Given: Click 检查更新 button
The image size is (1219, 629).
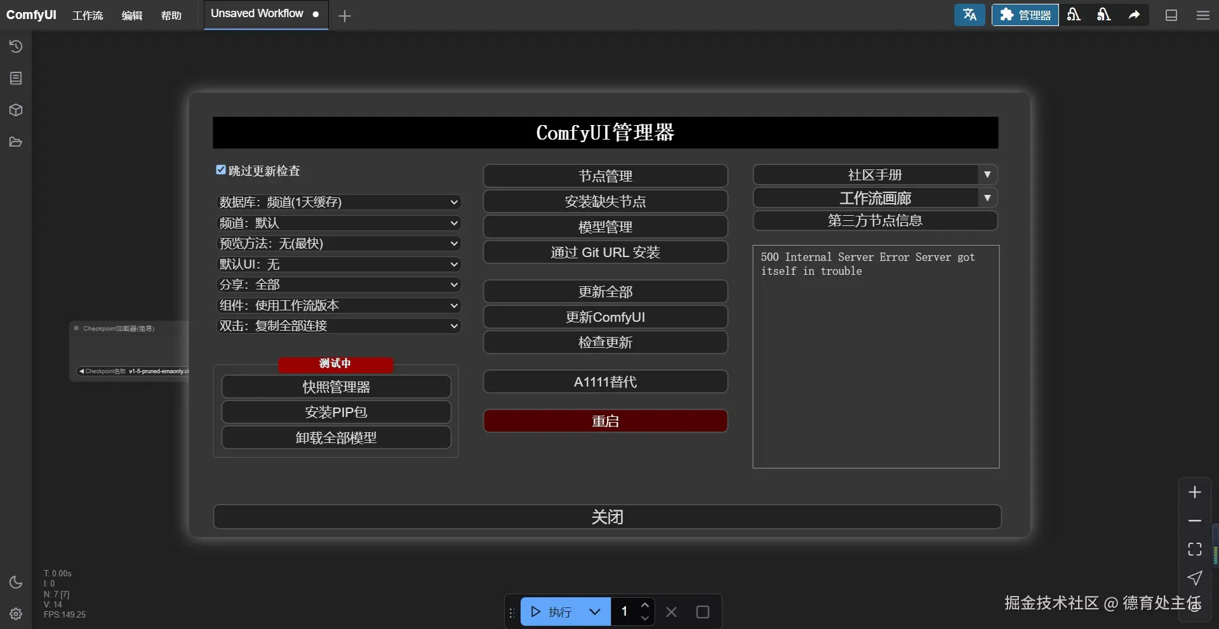Looking at the screenshot, I should click(x=605, y=342).
